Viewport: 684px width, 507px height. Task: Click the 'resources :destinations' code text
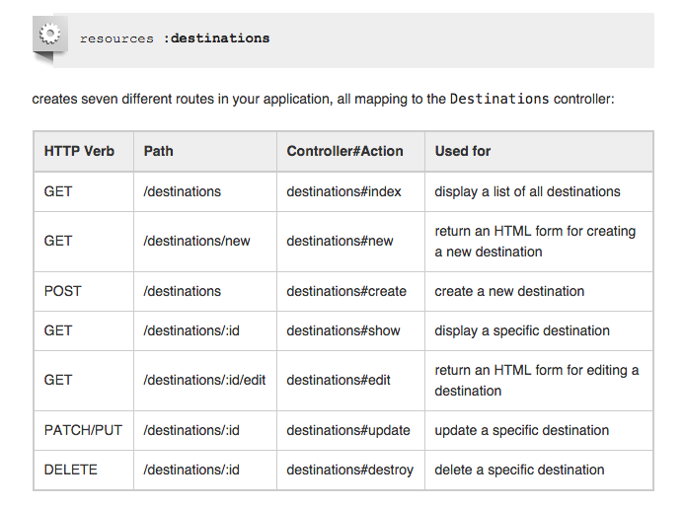point(175,38)
